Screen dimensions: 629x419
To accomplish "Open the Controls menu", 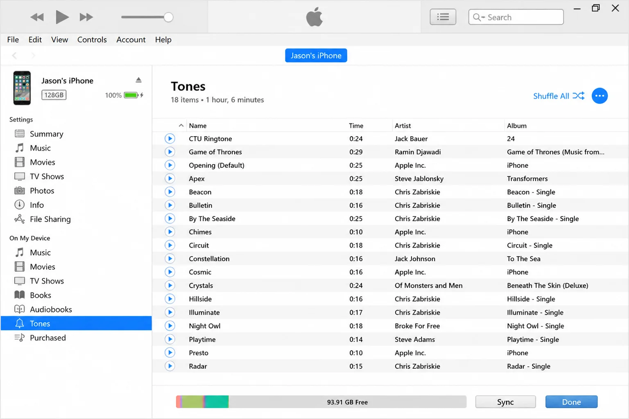I will coord(92,40).
